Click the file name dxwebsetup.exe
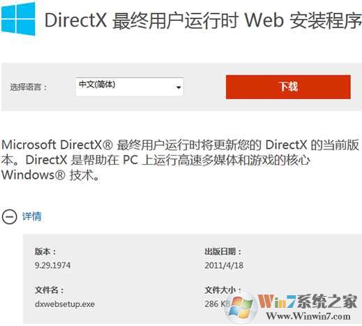 pos(65,304)
